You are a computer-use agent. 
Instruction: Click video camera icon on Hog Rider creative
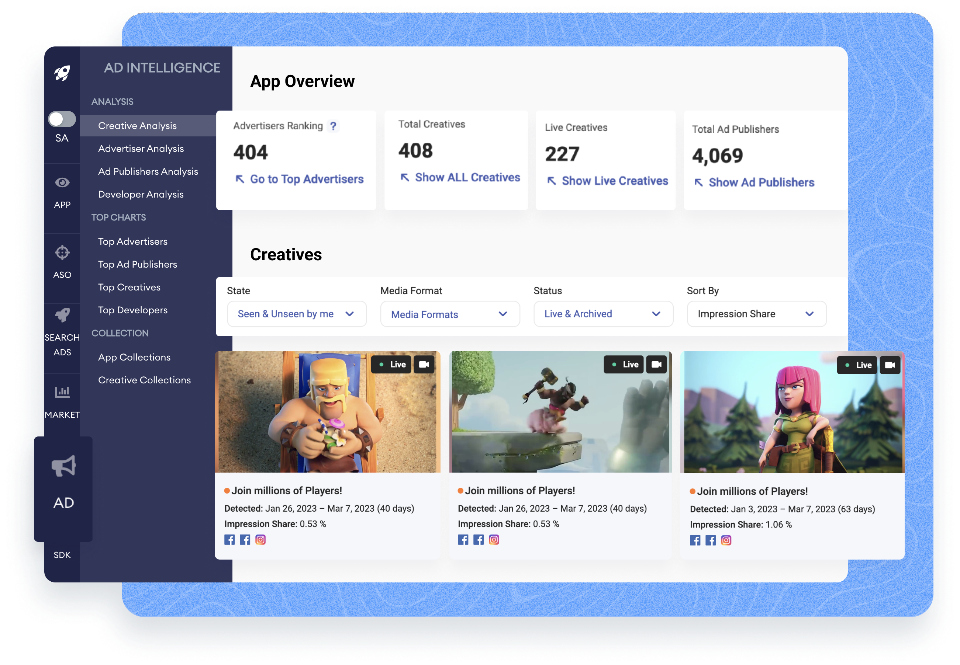point(657,365)
